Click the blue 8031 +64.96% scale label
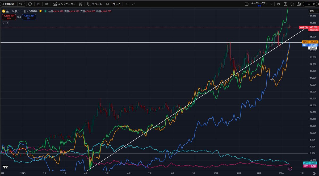319x176 pixels. pos(310,45)
